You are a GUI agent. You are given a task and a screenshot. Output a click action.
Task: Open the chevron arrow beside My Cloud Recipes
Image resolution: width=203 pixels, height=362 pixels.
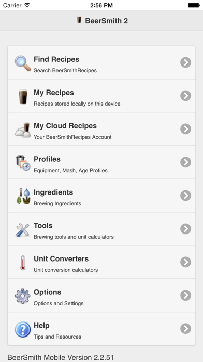tap(185, 129)
